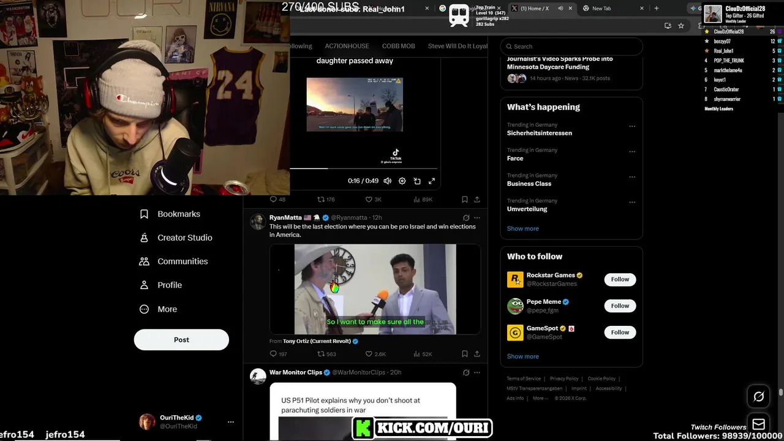Like RyanMatta post with 2.6K likes
Viewport: 784px width, 441px height.
375,354
